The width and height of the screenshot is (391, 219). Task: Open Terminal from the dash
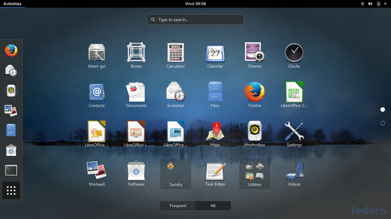pos(11,170)
